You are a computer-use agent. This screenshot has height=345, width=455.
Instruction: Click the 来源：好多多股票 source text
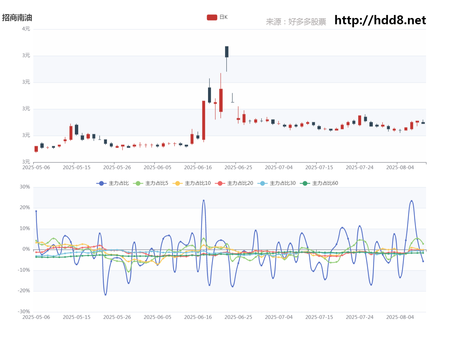click(x=296, y=22)
